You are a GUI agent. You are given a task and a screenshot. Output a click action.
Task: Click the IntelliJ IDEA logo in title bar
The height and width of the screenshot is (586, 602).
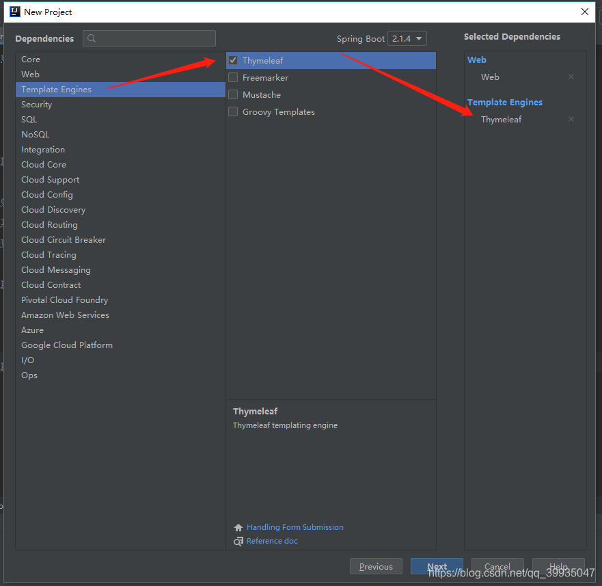(x=14, y=12)
